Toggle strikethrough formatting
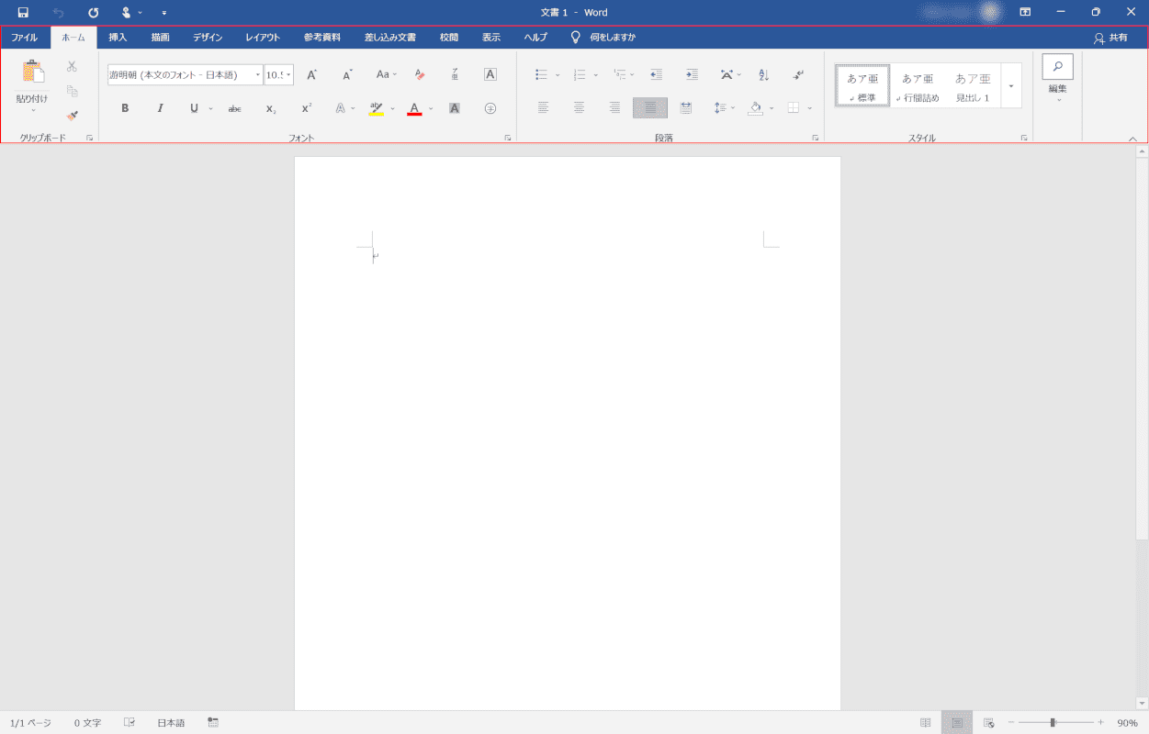 (234, 108)
